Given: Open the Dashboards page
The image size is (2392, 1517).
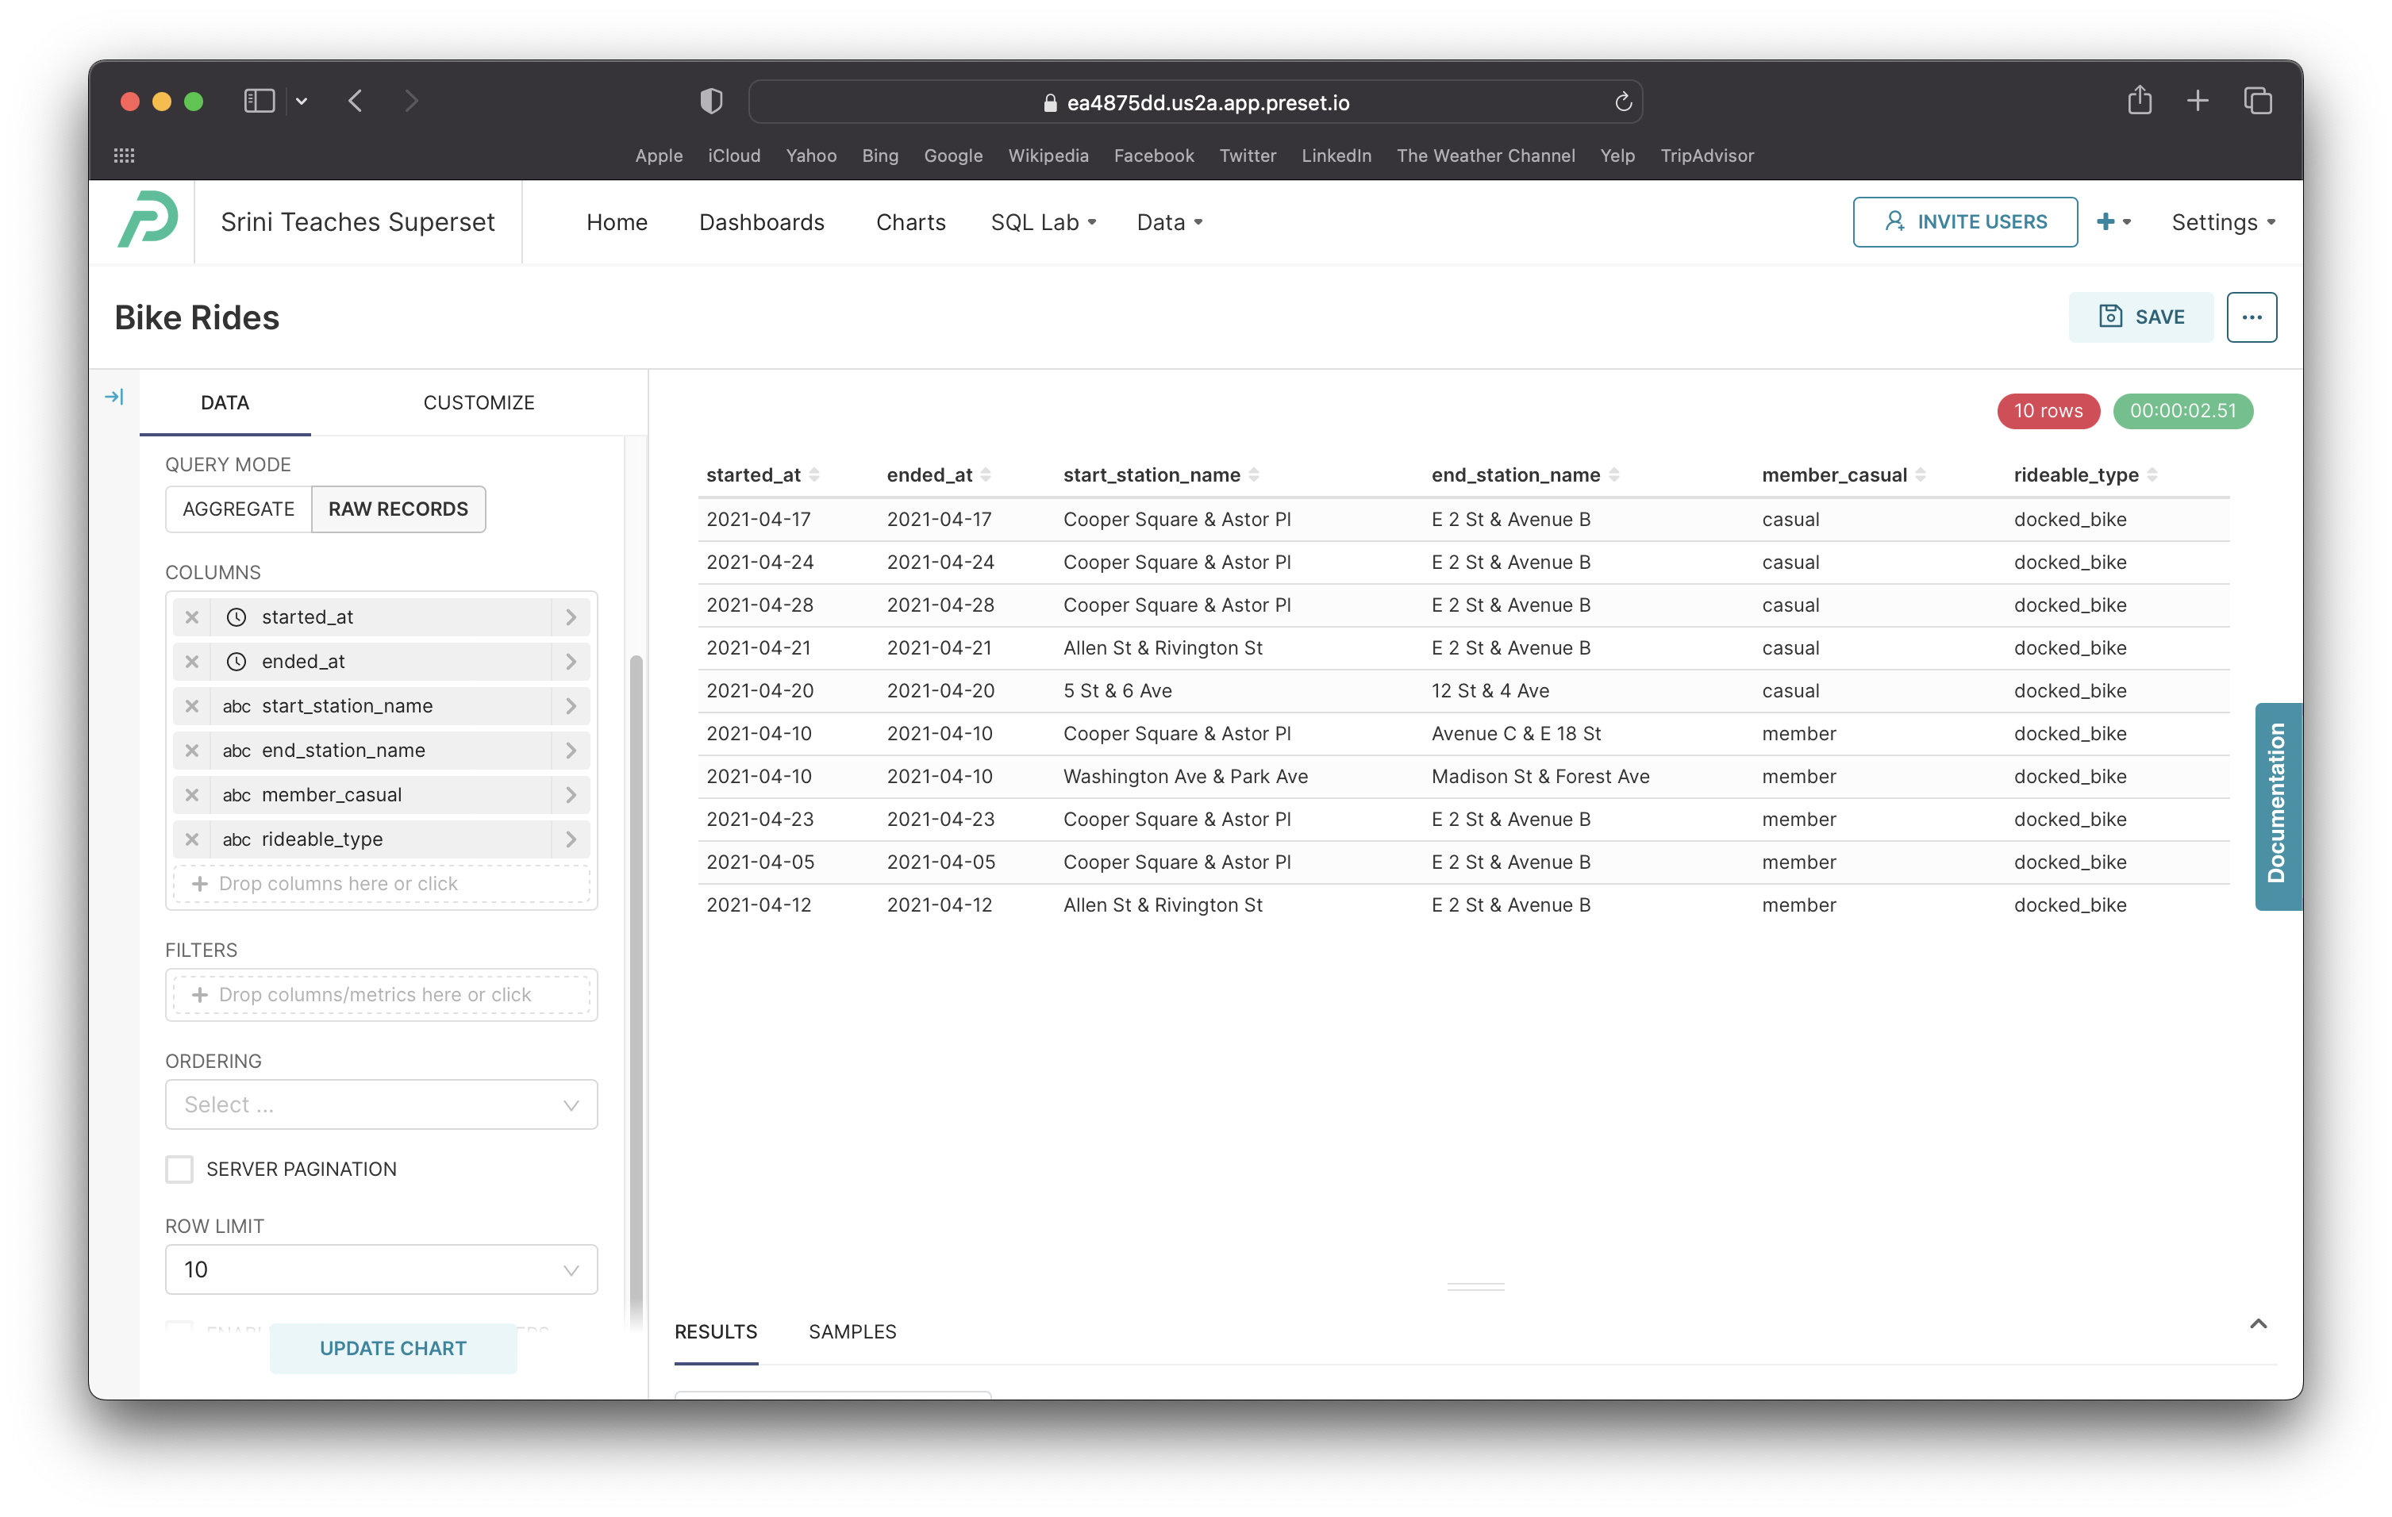Looking at the screenshot, I should (761, 222).
